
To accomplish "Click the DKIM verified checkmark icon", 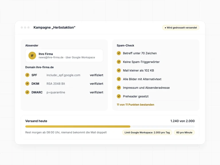I will click(x=27, y=84).
